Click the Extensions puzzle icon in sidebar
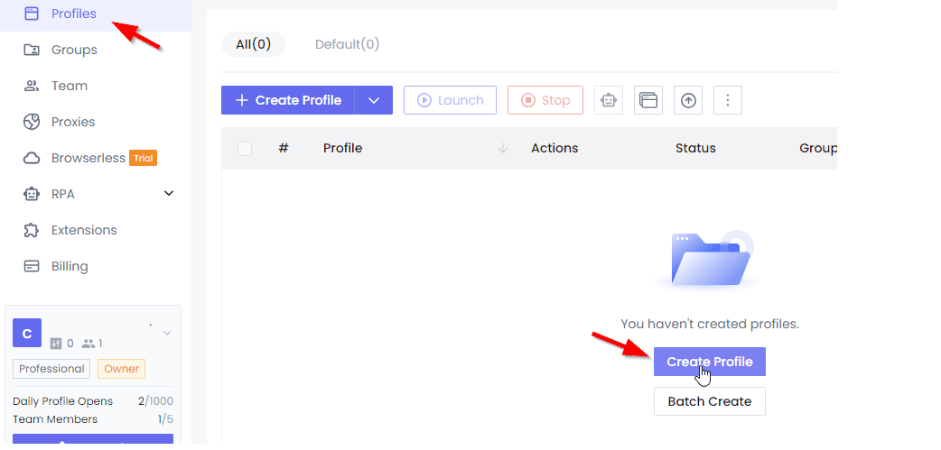 point(32,230)
